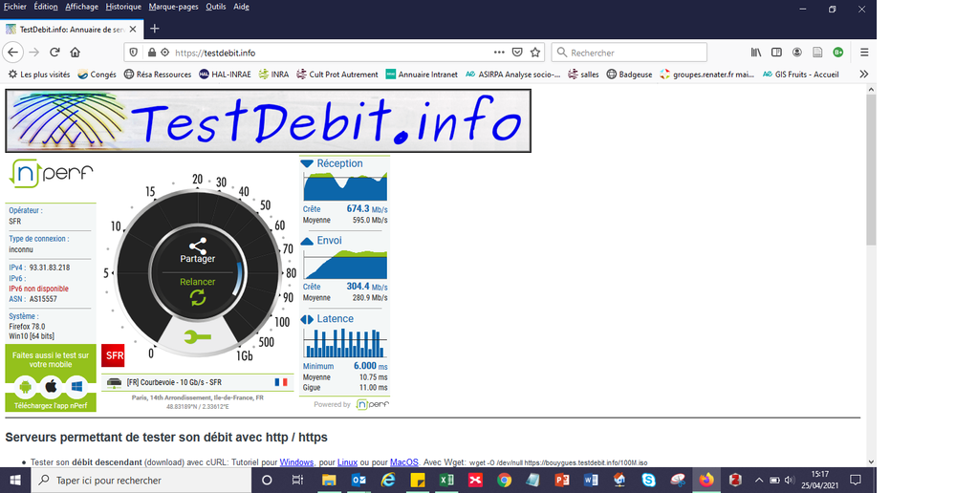Open the notification center icon
Image resolution: width=955 pixels, height=493 pixels.
point(856,481)
